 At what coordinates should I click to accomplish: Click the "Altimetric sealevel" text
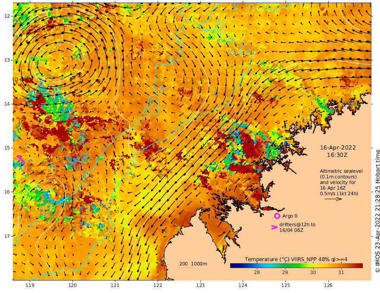click(341, 171)
